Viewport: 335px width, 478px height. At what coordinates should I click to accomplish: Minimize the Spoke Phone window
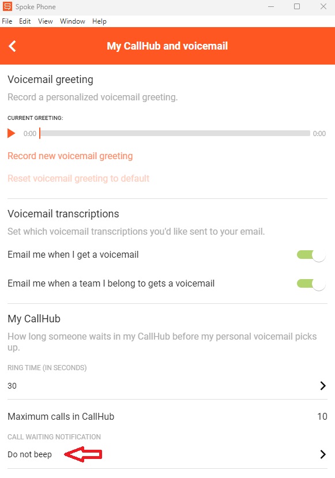pyautogui.click(x=270, y=6)
